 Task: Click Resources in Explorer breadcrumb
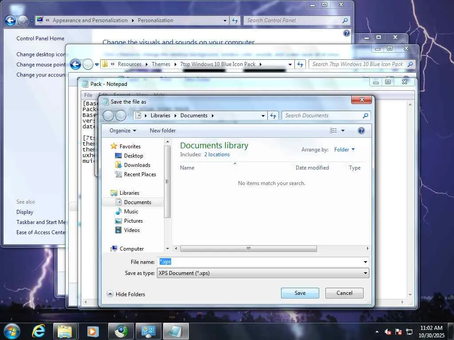click(x=129, y=64)
